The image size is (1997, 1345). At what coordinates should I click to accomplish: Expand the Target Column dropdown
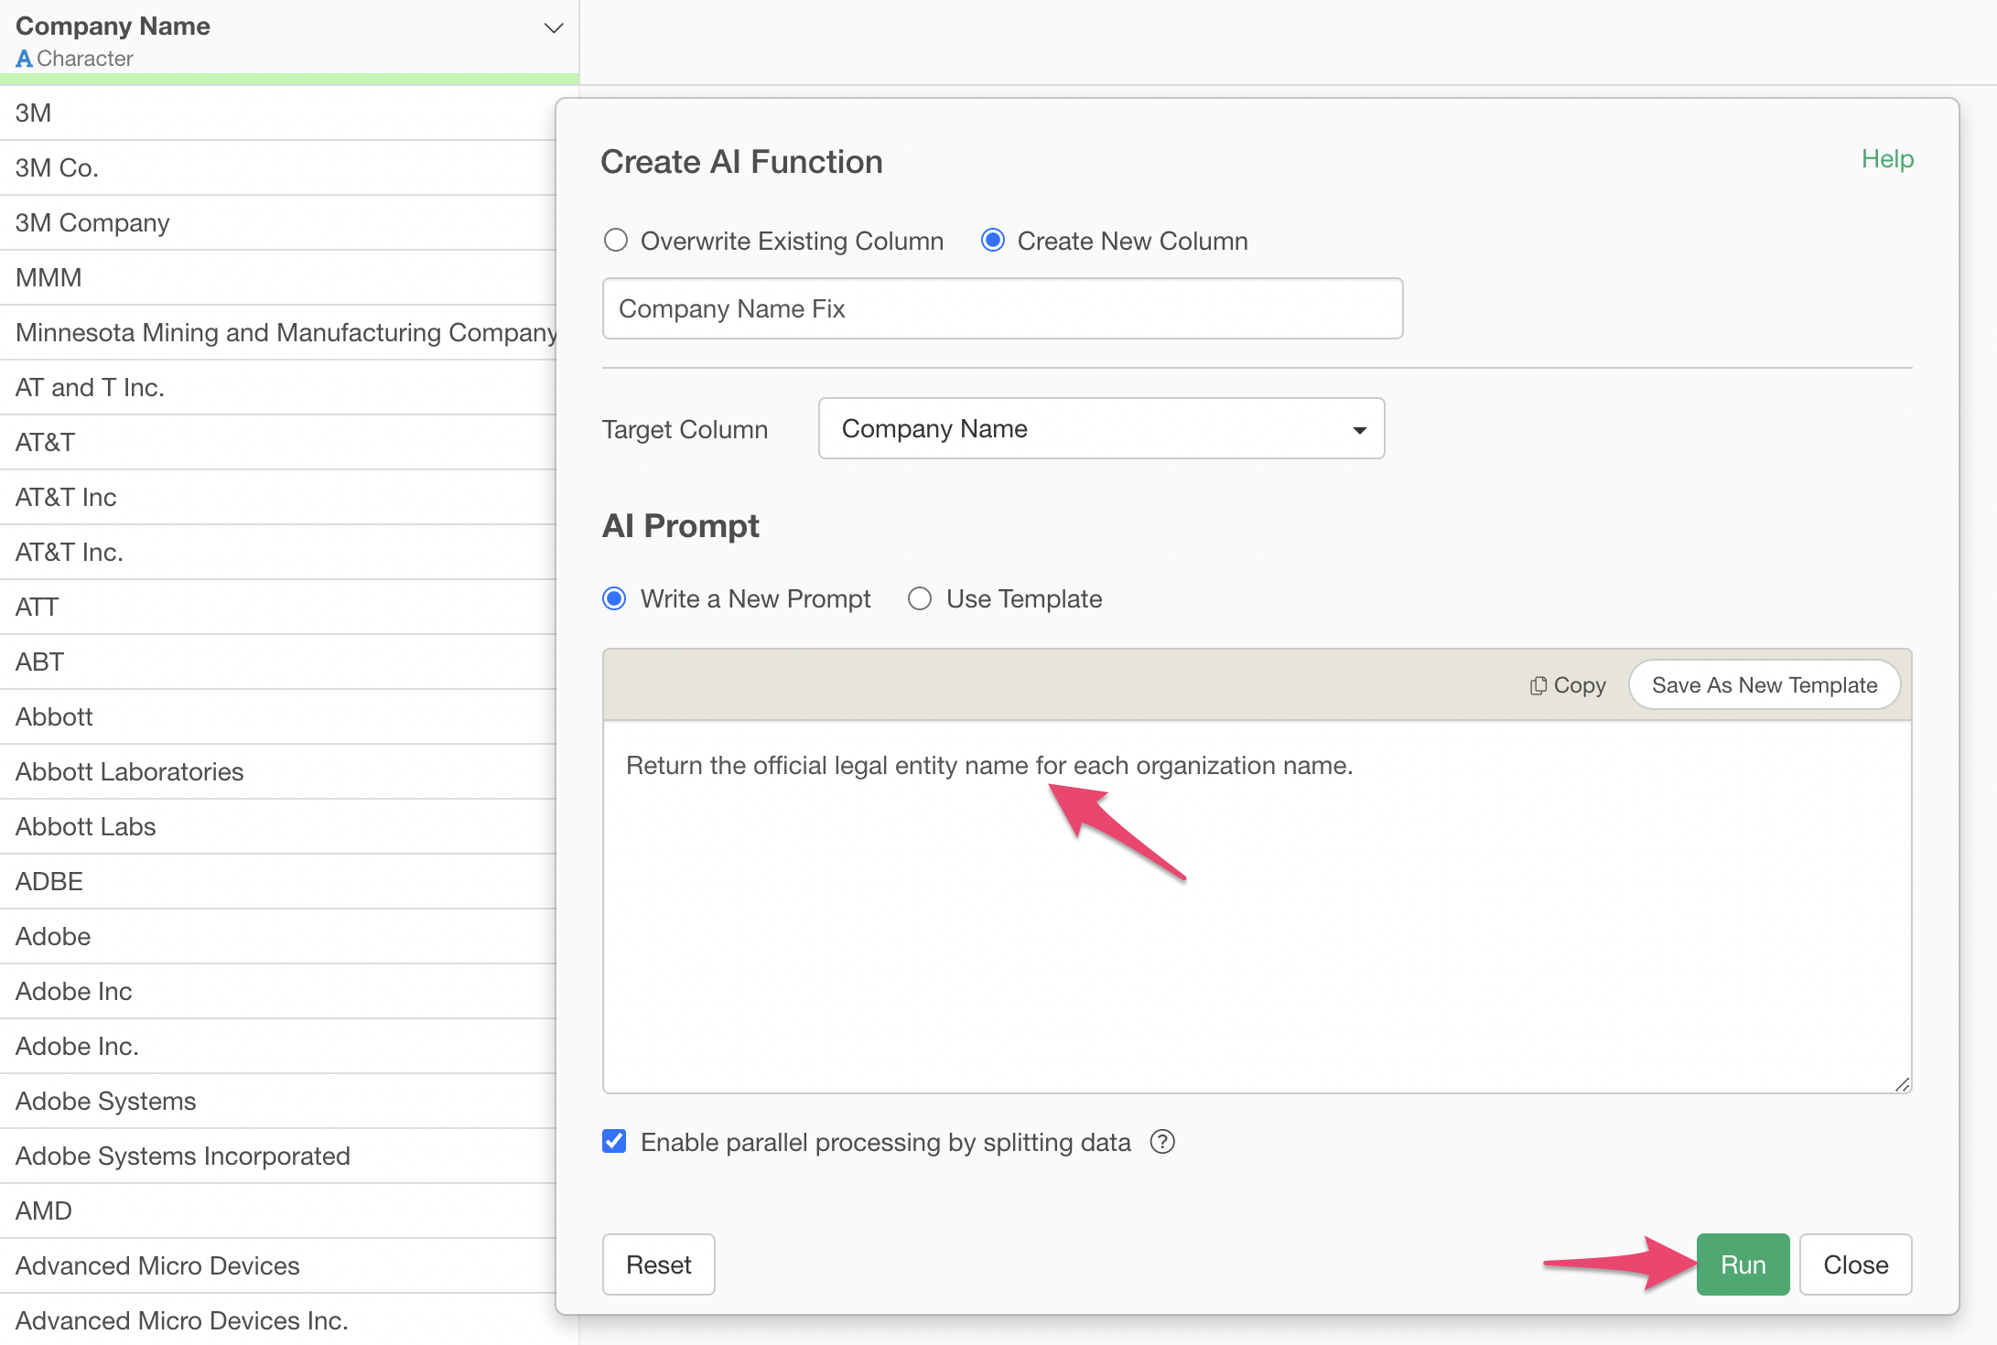point(1101,428)
